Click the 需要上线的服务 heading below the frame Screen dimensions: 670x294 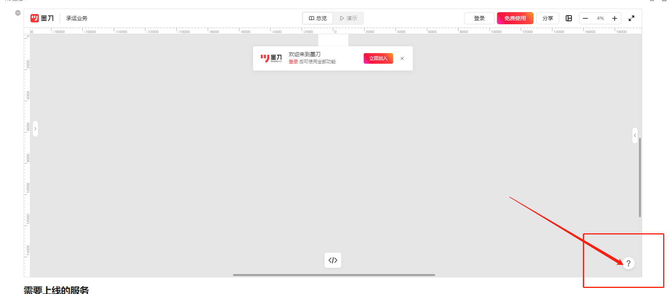[56, 290]
